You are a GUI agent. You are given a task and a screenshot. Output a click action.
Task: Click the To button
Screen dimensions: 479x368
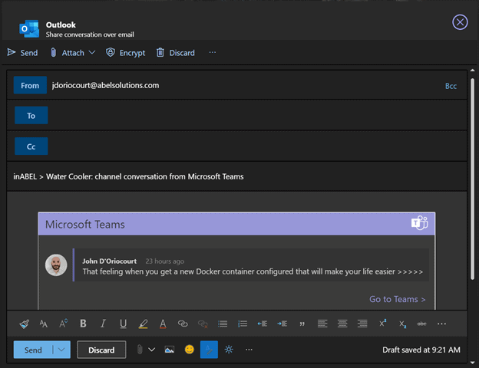point(31,115)
